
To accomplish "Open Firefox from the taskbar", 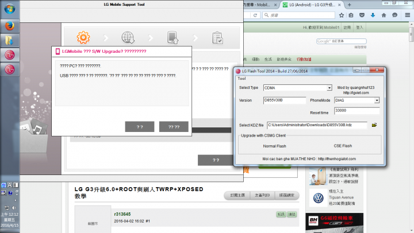I will [10, 26].
